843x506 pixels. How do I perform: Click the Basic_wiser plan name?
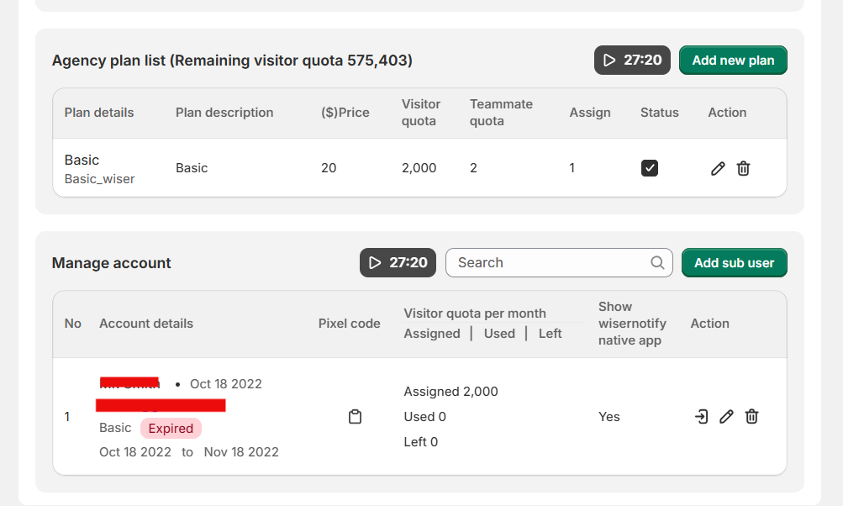(x=99, y=178)
